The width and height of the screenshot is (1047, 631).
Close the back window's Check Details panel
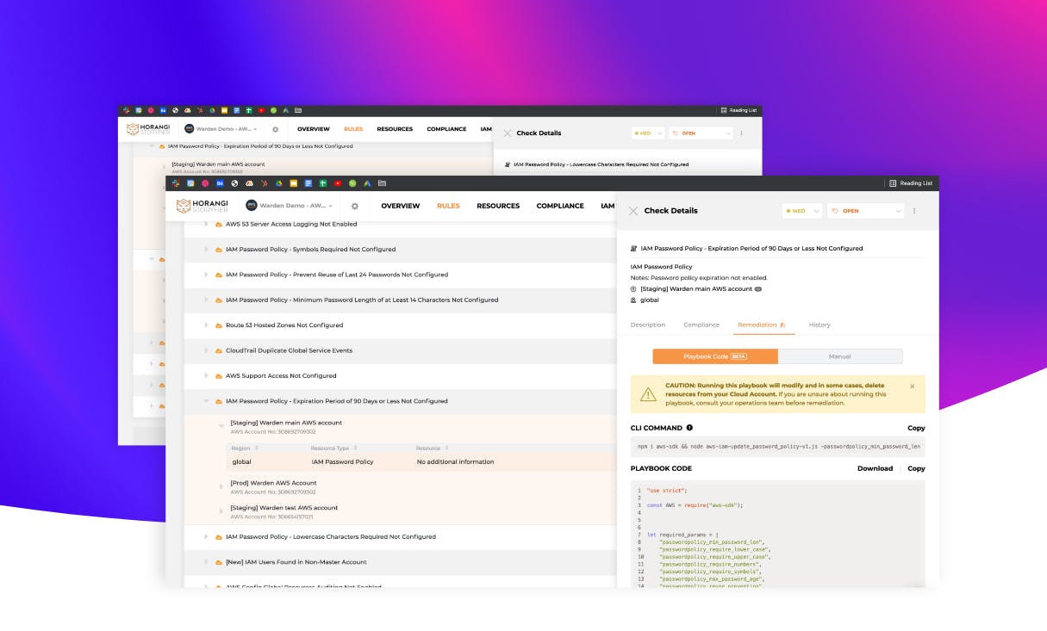tap(508, 133)
